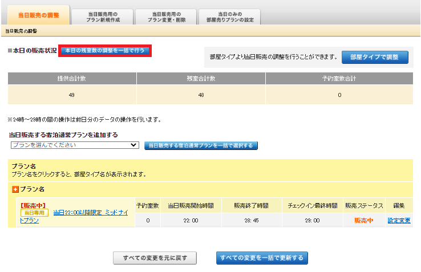
Task: Click the 提供合計数 value 49
Action: pyautogui.click(x=72, y=95)
